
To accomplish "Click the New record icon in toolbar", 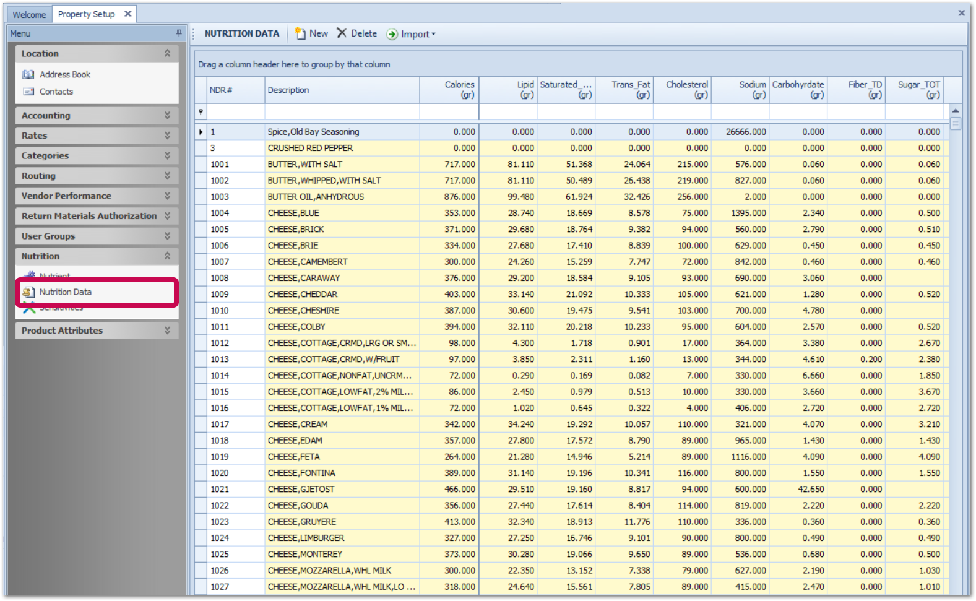I will coord(300,33).
